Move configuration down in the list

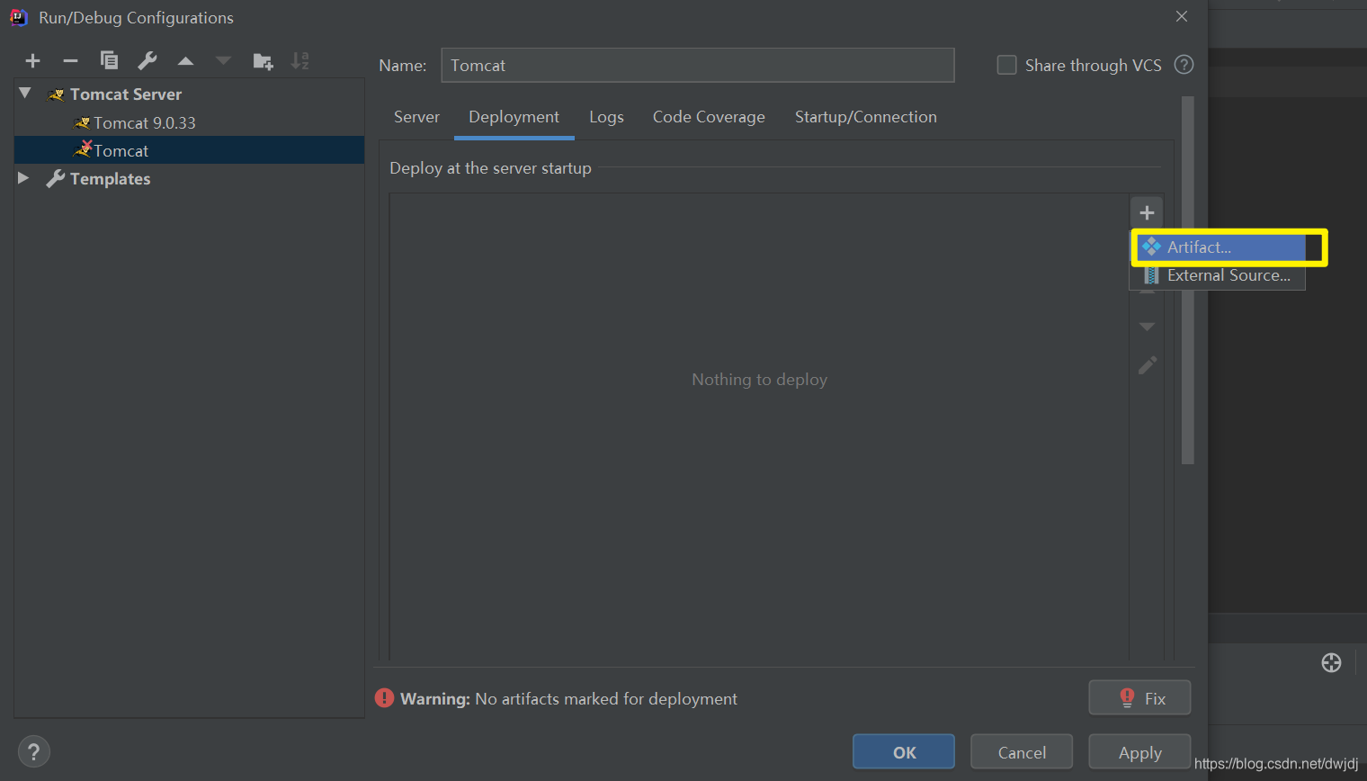coord(223,61)
